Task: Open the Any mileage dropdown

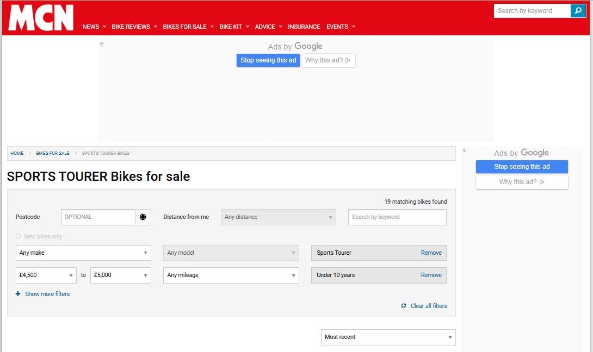Action: [x=231, y=275]
